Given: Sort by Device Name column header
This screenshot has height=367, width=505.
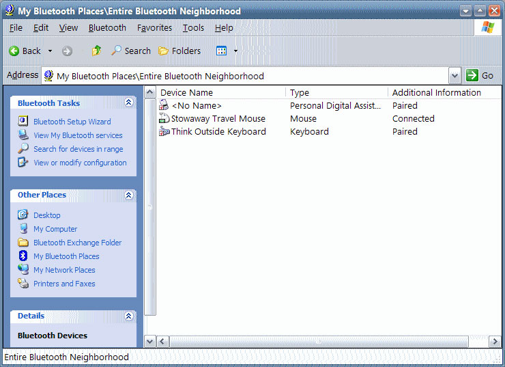Looking at the screenshot, I should tap(221, 92).
